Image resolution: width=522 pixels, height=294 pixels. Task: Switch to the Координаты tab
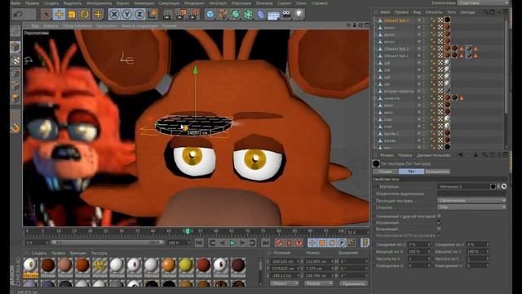[x=437, y=171]
